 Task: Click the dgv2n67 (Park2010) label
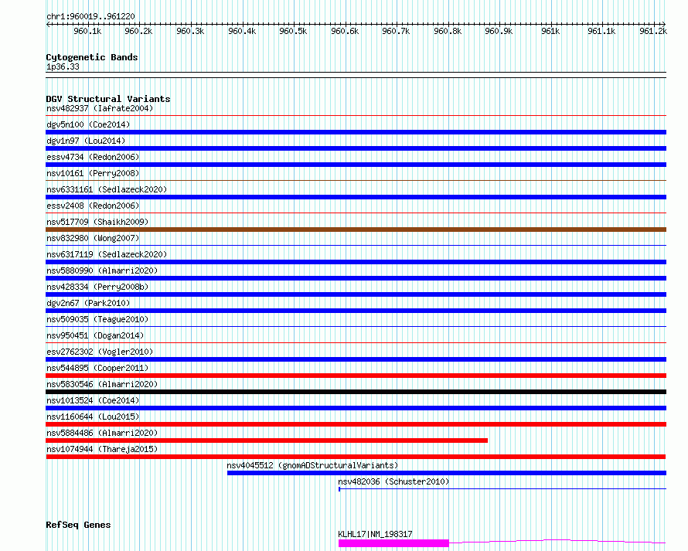(x=88, y=303)
